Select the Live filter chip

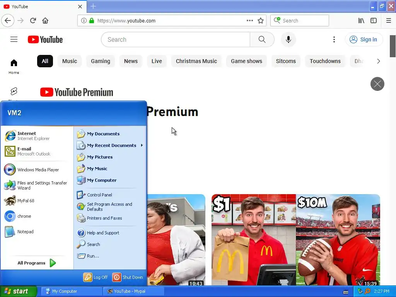click(x=157, y=61)
